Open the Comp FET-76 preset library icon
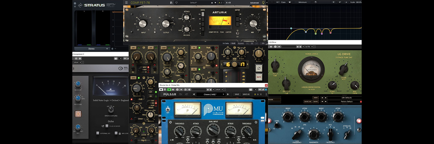The width and height of the screenshot is (434, 144). (x=171, y=3)
